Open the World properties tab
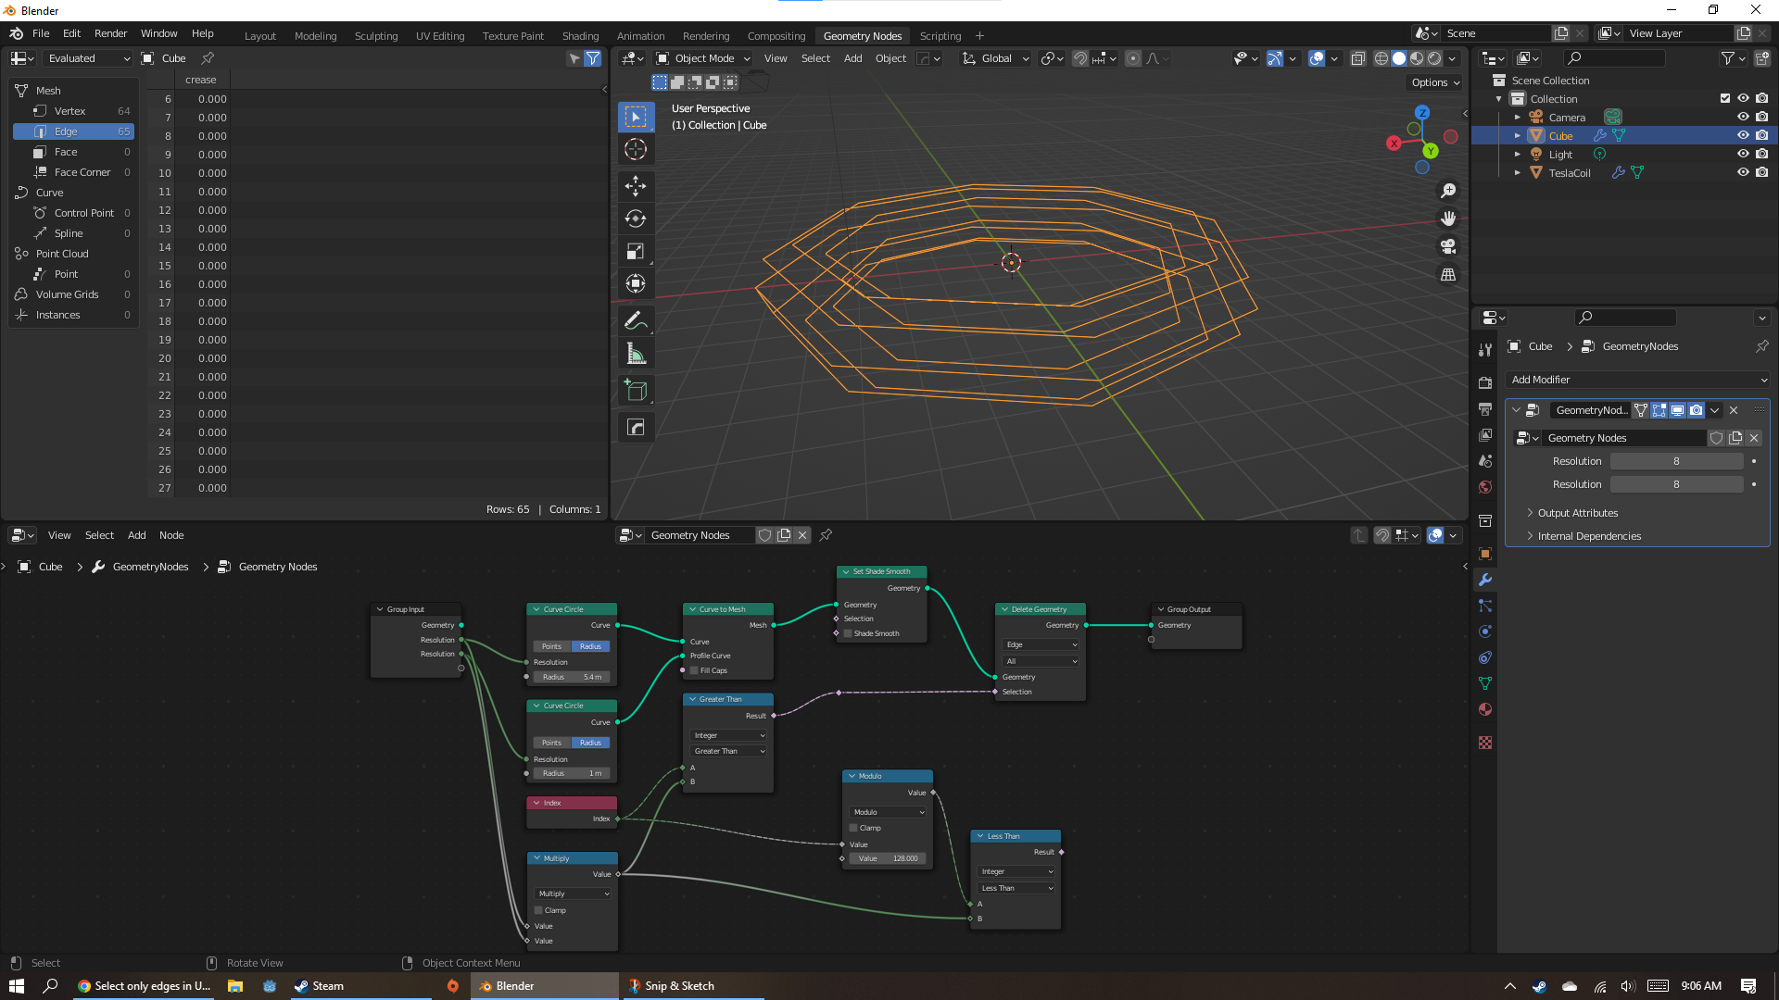The height and width of the screenshot is (1000, 1779). pyautogui.click(x=1485, y=487)
